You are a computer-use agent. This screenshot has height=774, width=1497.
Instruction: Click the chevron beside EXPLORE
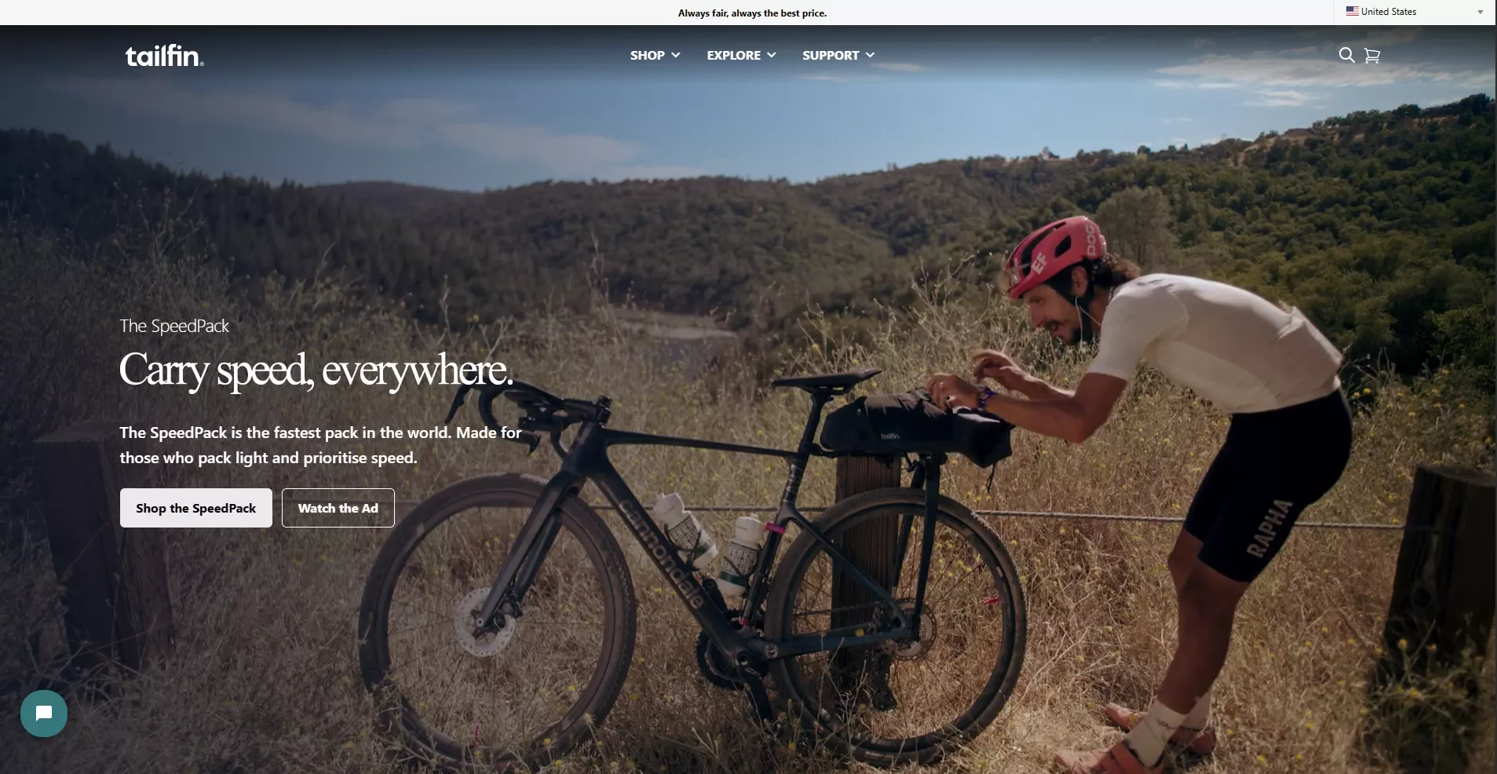tap(771, 55)
